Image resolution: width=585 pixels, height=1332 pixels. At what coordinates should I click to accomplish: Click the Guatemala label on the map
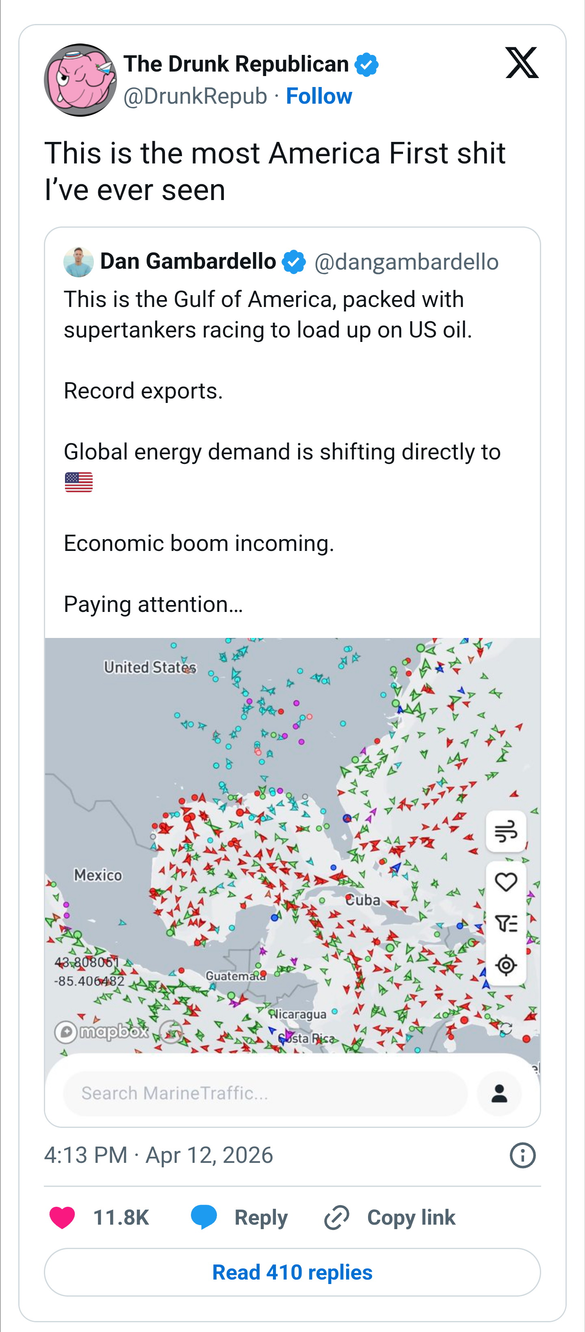point(236,976)
